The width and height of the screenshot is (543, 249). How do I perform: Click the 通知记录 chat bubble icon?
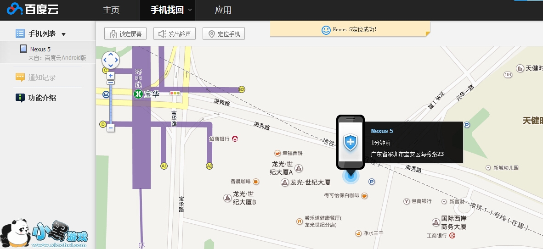pyautogui.click(x=20, y=77)
